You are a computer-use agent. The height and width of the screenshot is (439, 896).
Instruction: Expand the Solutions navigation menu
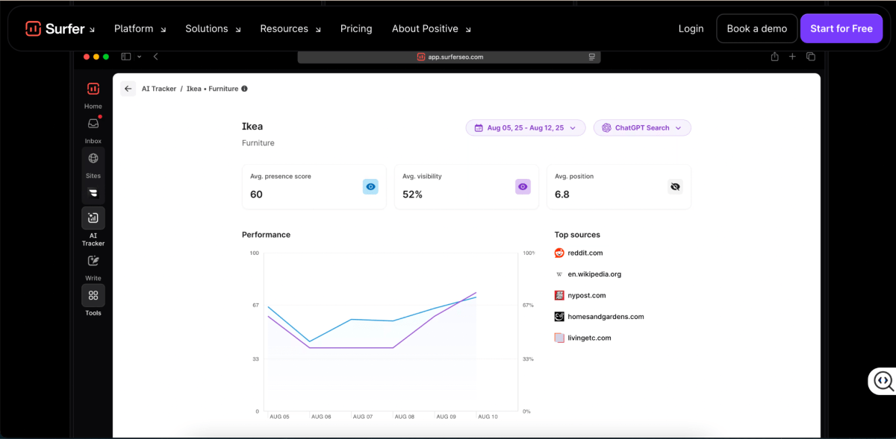click(214, 28)
